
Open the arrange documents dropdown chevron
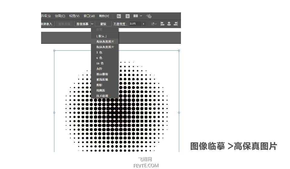(141, 16)
